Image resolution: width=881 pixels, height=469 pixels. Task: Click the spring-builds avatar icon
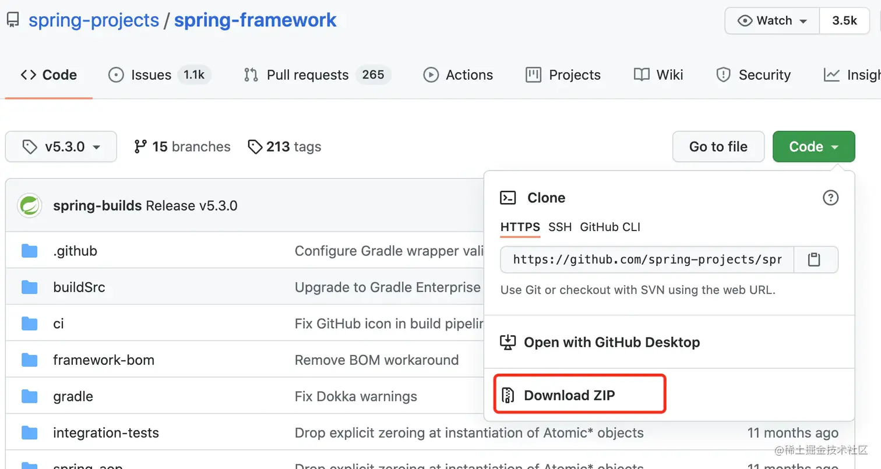pyautogui.click(x=29, y=206)
